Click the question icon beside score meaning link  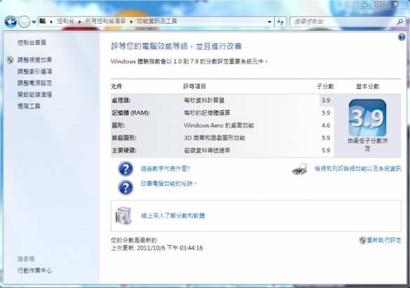pyautogui.click(x=125, y=169)
